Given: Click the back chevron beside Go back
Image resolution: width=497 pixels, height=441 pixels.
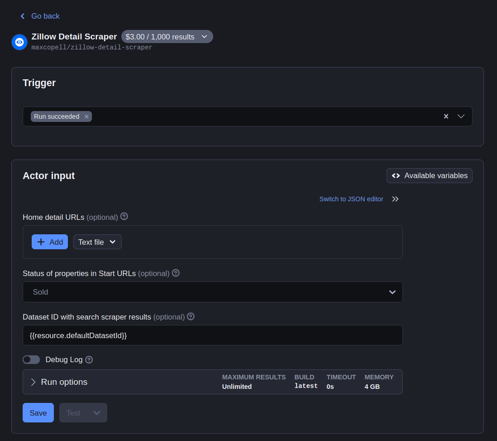Looking at the screenshot, I should pyautogui.click(x=23, y=16).
